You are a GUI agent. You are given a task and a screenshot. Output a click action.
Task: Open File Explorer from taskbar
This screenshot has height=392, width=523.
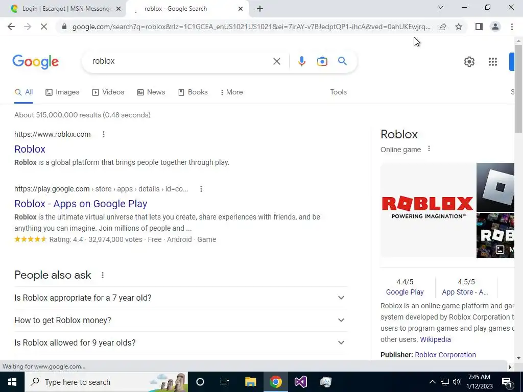click(250, 382)
